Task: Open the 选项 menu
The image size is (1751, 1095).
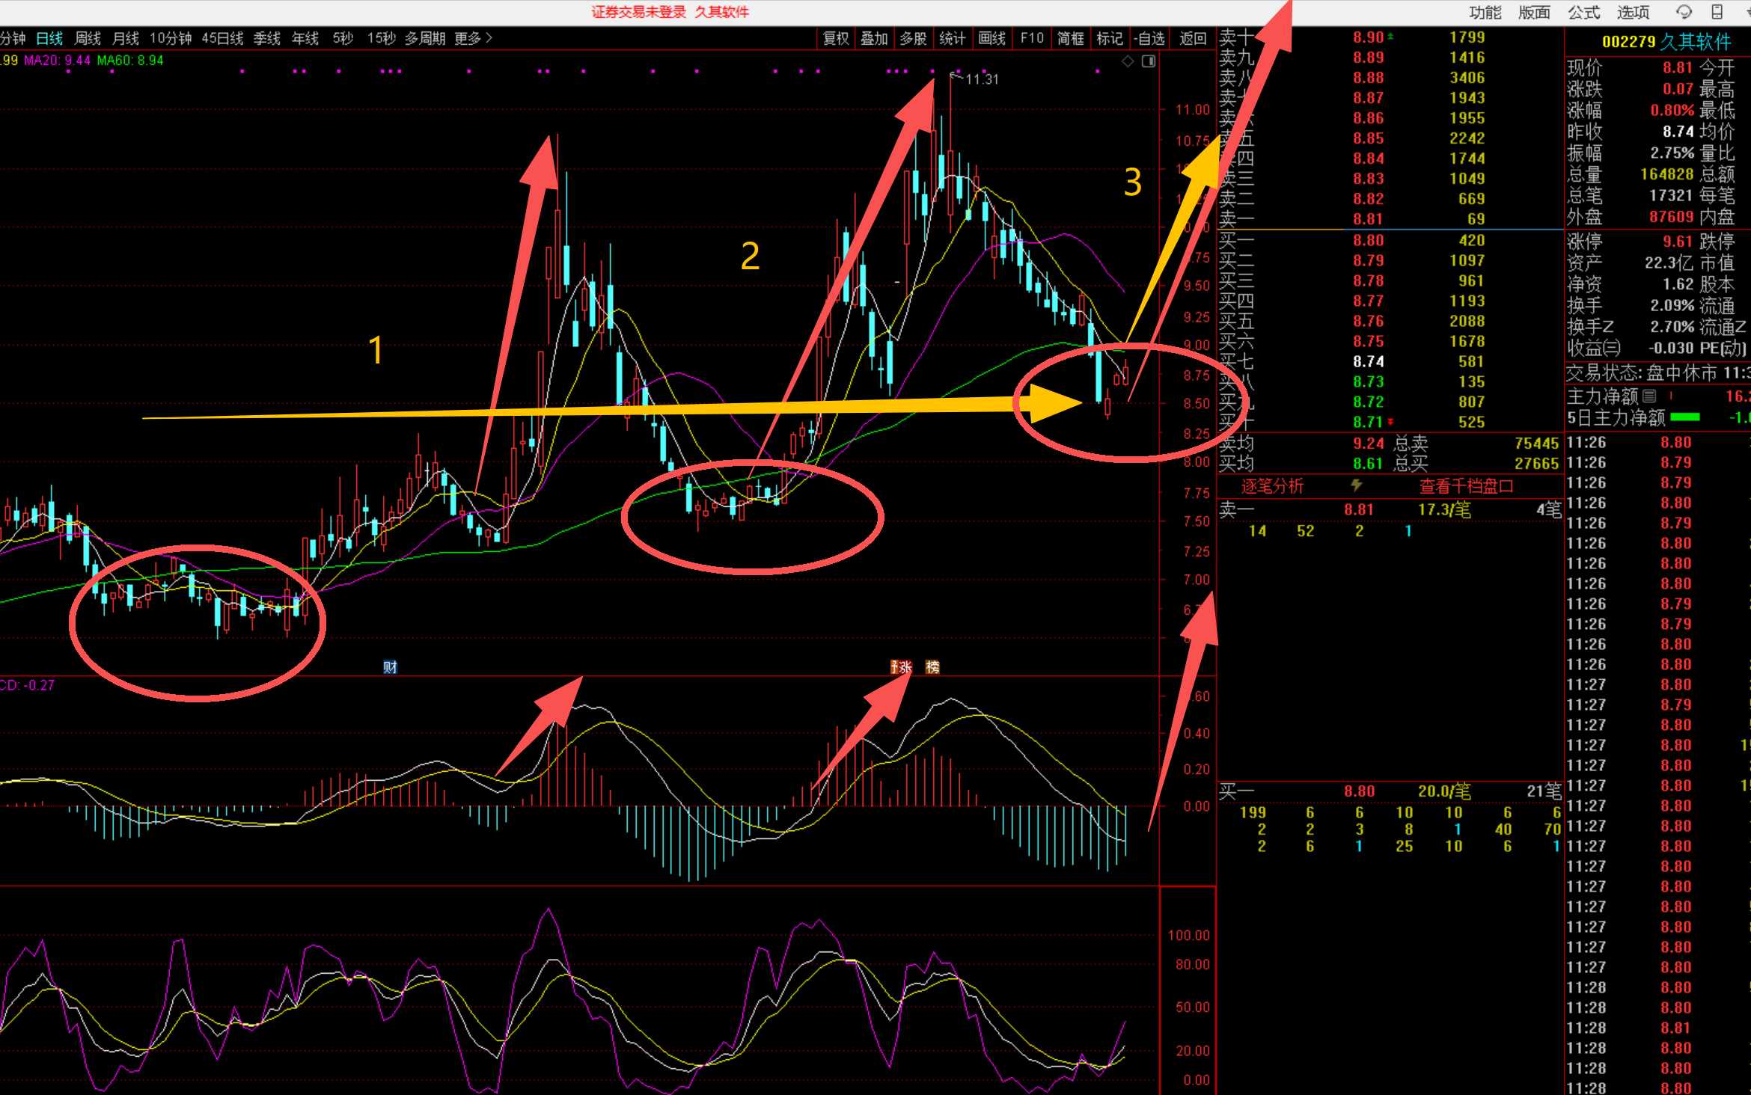Action: click(1633, 12)
